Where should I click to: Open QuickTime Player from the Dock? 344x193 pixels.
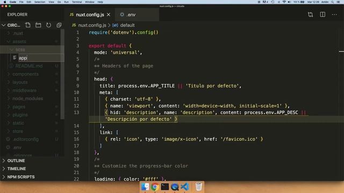(175, 187)
